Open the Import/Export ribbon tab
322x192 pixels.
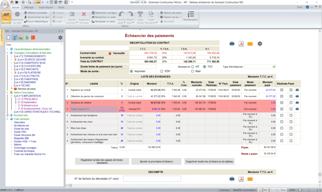click(46, 8)
